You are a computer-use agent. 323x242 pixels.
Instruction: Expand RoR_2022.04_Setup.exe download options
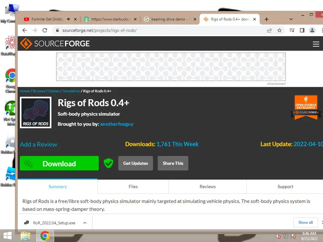coord(85,223)
